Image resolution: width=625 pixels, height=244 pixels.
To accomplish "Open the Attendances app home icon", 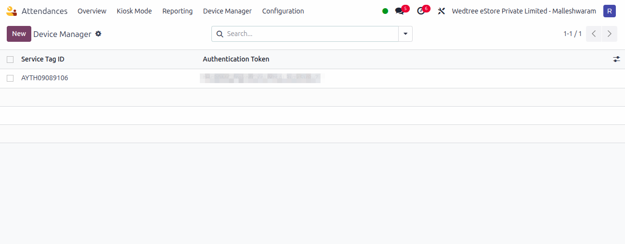I will coord(12,11).
